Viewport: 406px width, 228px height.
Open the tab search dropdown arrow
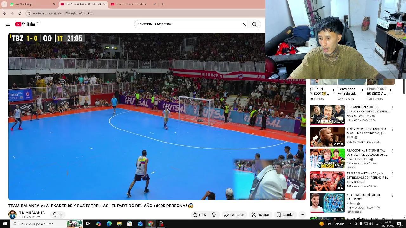click(4, 4)
